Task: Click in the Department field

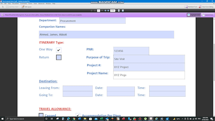Action: (x=92, y=21)
